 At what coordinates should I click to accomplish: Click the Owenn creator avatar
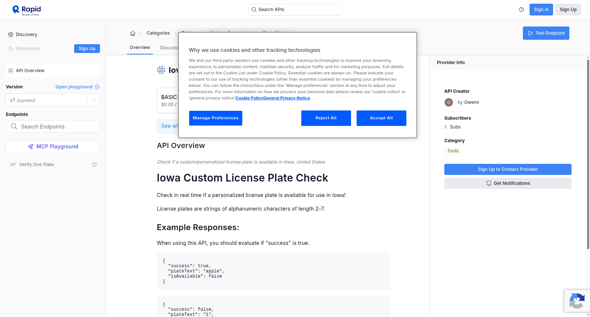(x=449, y=102)
